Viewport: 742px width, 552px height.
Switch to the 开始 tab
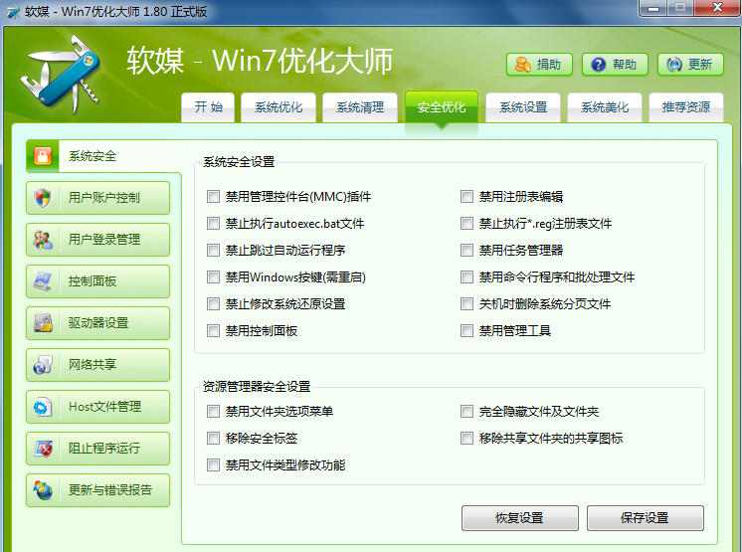(208, 107)
